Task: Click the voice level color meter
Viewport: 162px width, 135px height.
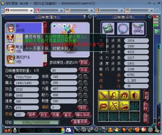Action: pos(63,130)
